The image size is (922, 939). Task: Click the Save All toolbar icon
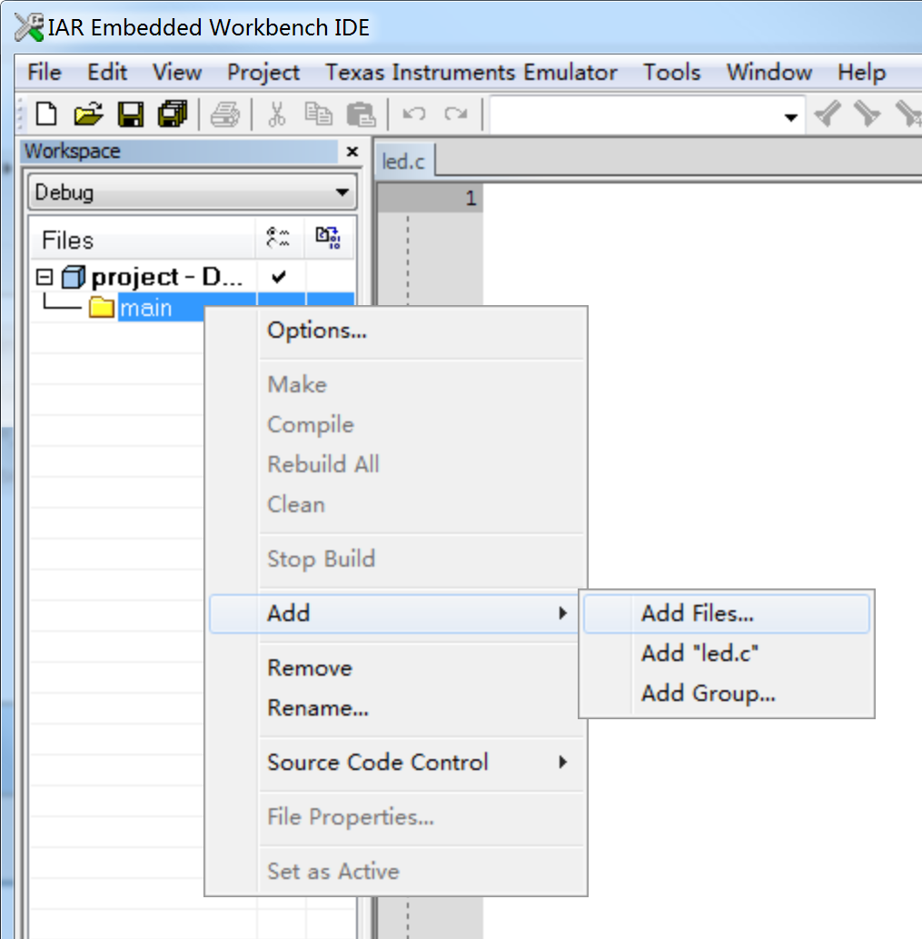click(173, 114)
